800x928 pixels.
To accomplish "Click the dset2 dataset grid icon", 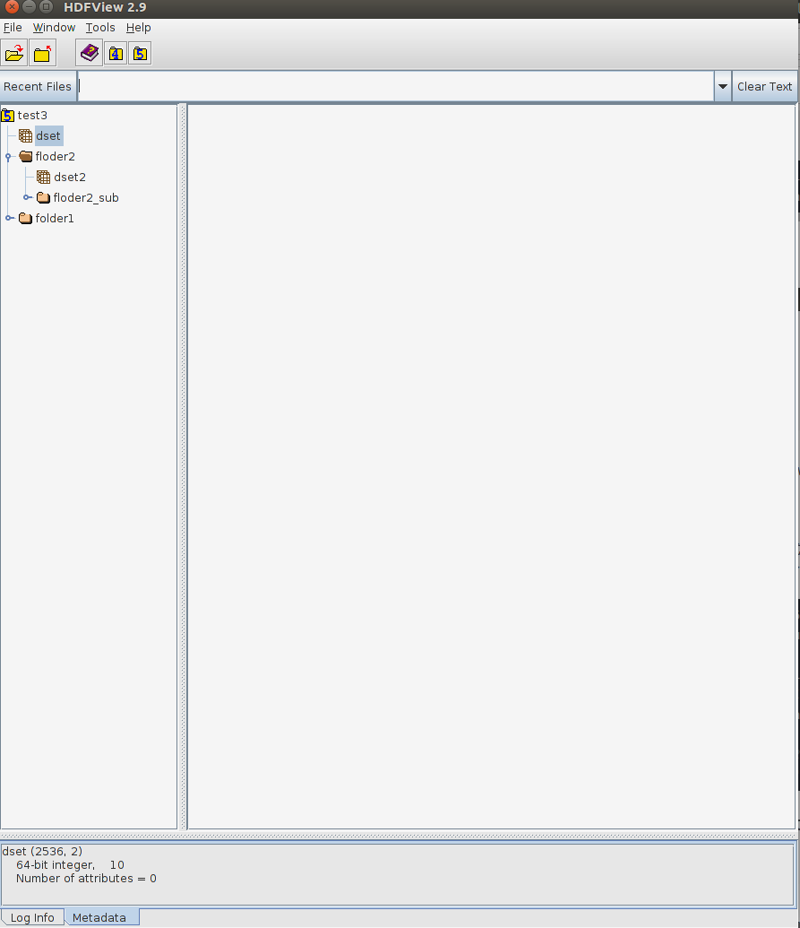I will [43, 177].
